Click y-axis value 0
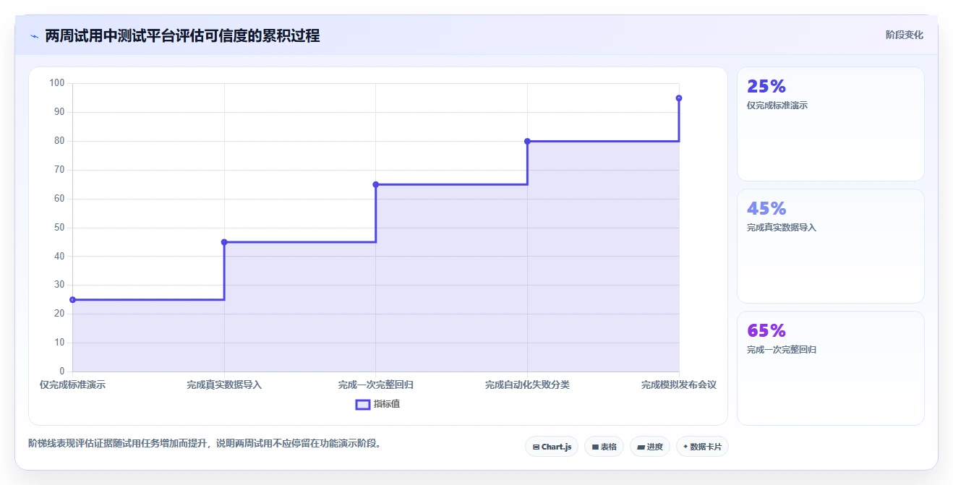953x485 pixels. tap(62, 372)
